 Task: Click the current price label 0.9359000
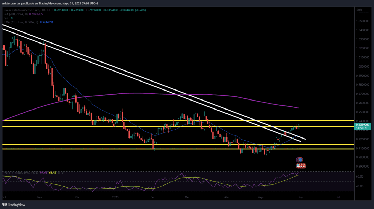(x=363, y=125)
